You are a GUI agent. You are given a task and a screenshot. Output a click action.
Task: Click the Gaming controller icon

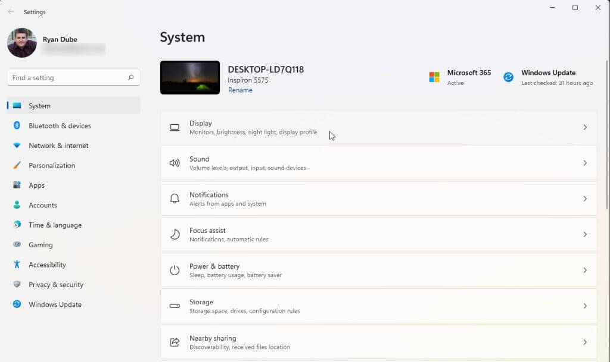click(x=17, y=245)
